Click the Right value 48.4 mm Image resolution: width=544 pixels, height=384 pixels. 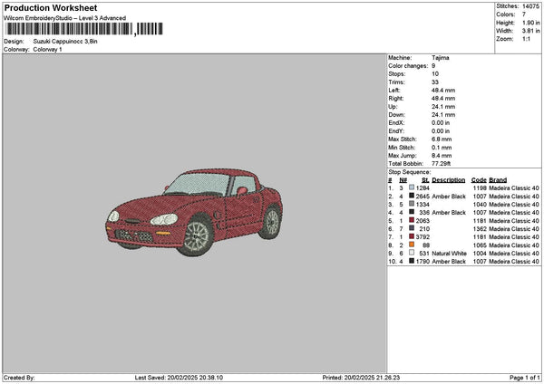click(x=443, y=99)
